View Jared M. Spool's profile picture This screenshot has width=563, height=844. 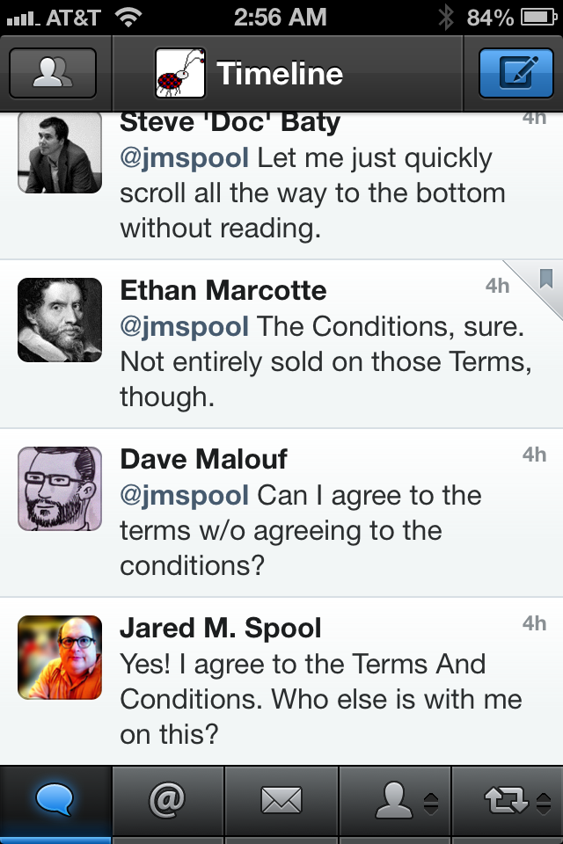tap(60, 658)
